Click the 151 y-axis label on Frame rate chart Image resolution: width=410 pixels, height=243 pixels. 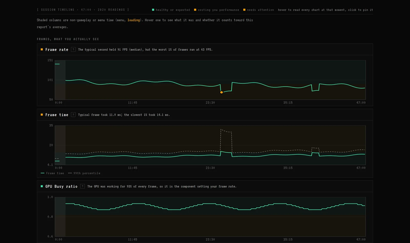(50, 60)
